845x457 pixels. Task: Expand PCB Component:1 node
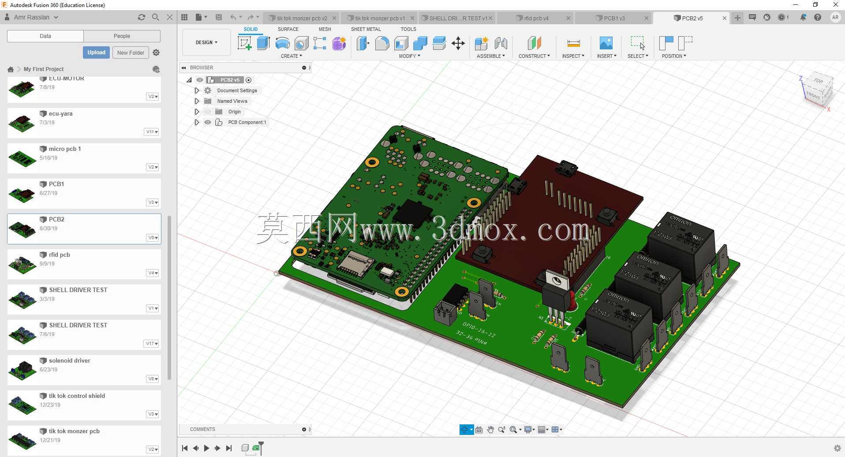click(x=197, y=122)
